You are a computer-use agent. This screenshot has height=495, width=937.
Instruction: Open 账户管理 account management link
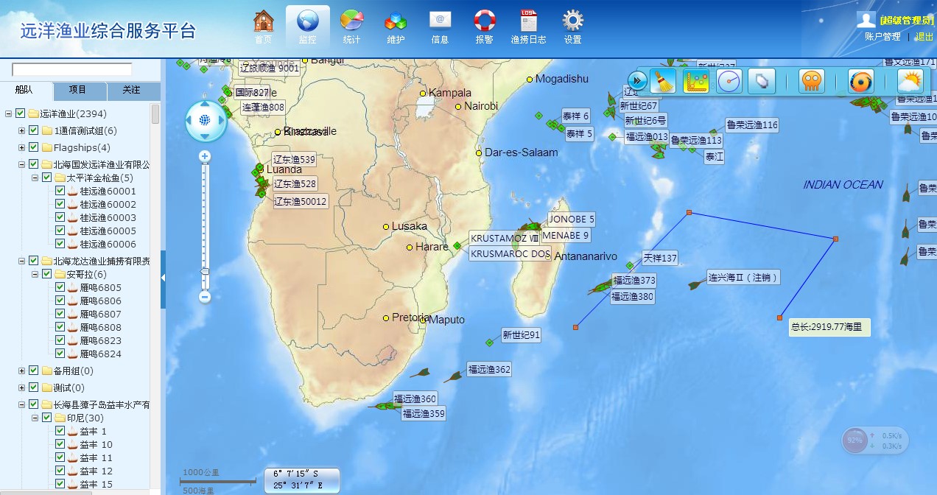882,36
